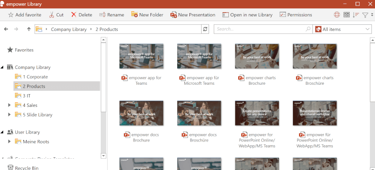
Task: Go back with the left arrow
Action: (6, 29)
